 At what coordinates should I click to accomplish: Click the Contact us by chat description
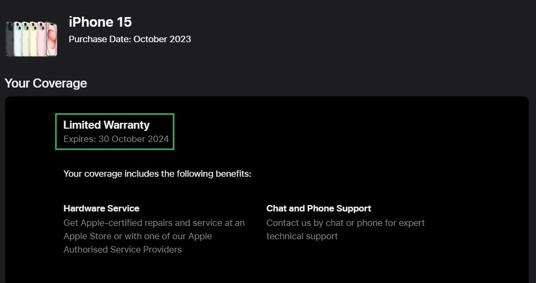pos(346,230)
